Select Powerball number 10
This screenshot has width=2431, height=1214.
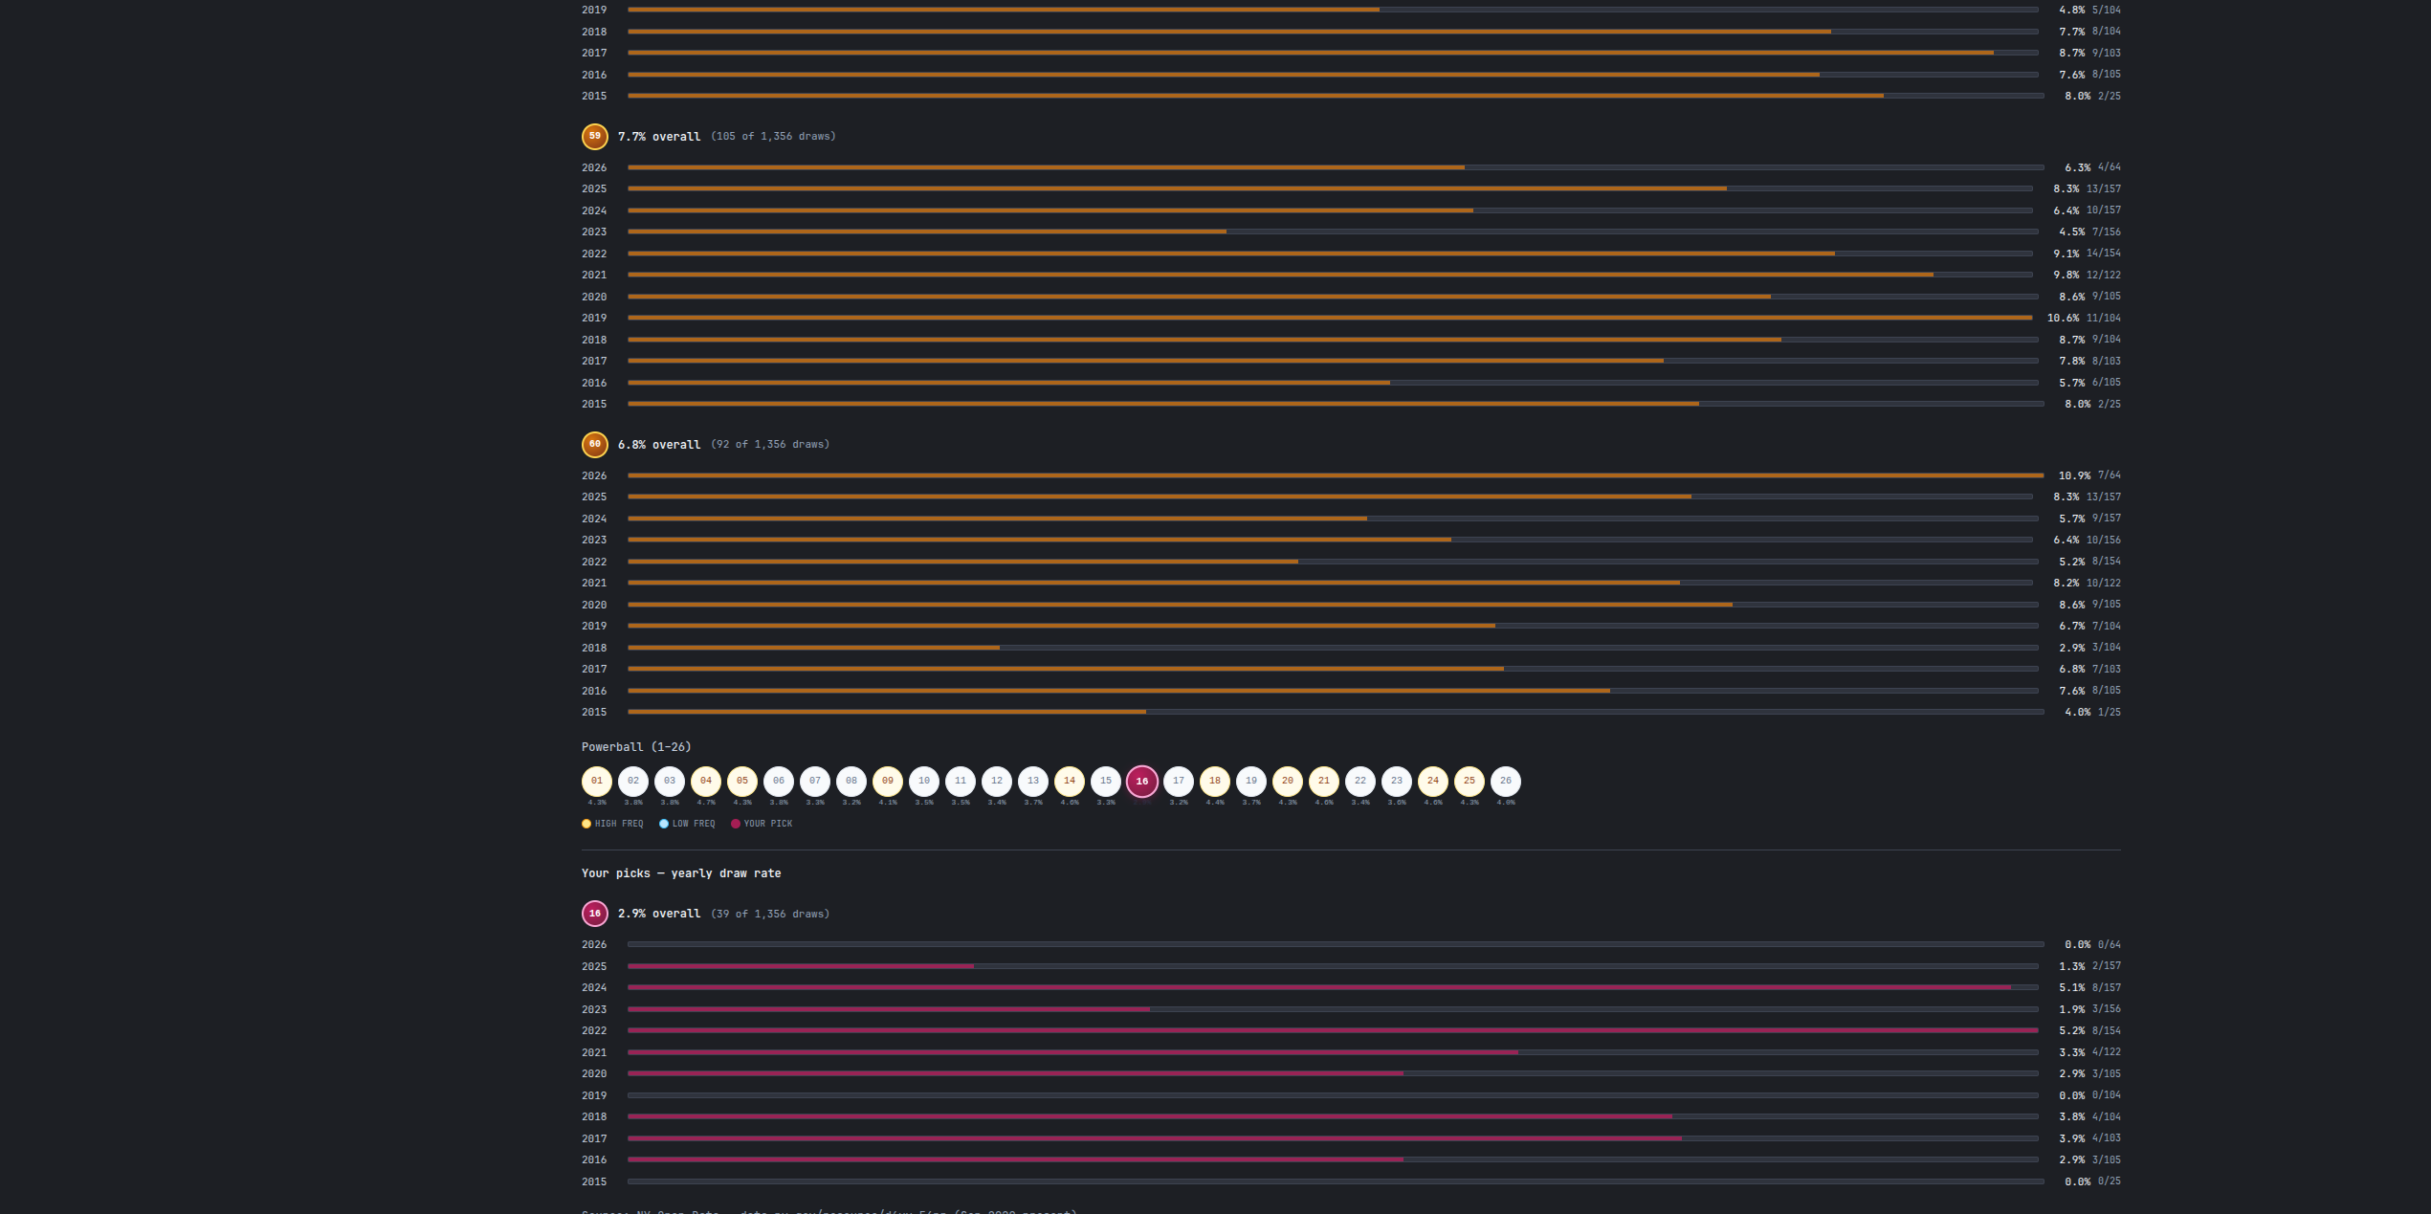pos(924,781)
